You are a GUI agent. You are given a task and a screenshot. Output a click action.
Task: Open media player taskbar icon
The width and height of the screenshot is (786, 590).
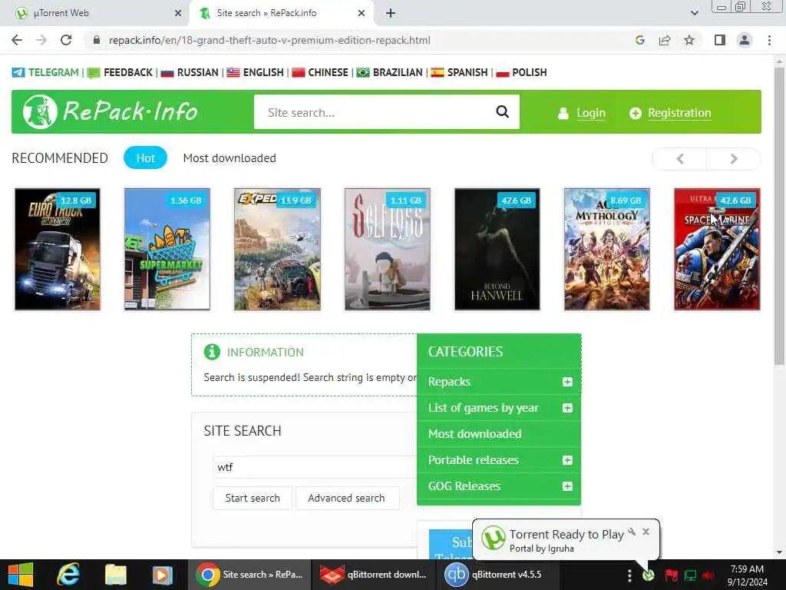tap(162, 575)
